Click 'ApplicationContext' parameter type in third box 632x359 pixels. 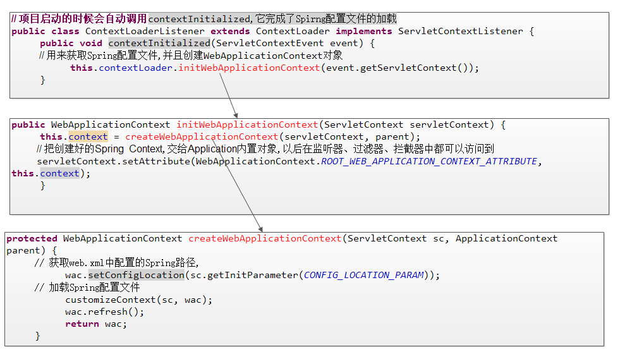[x=506, y=238]
